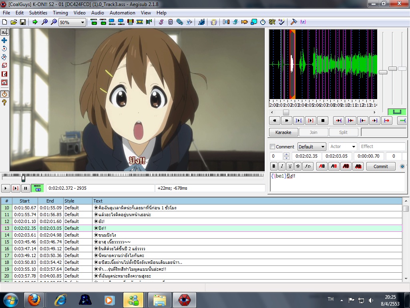This screenshot has width=410, height=308.
Task: Click the Karaoke button
Action: pyautogui.click(x=283, y=132)
